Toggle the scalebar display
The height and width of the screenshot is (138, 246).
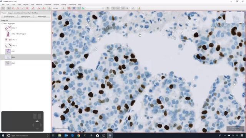click(x=123, y=8)
